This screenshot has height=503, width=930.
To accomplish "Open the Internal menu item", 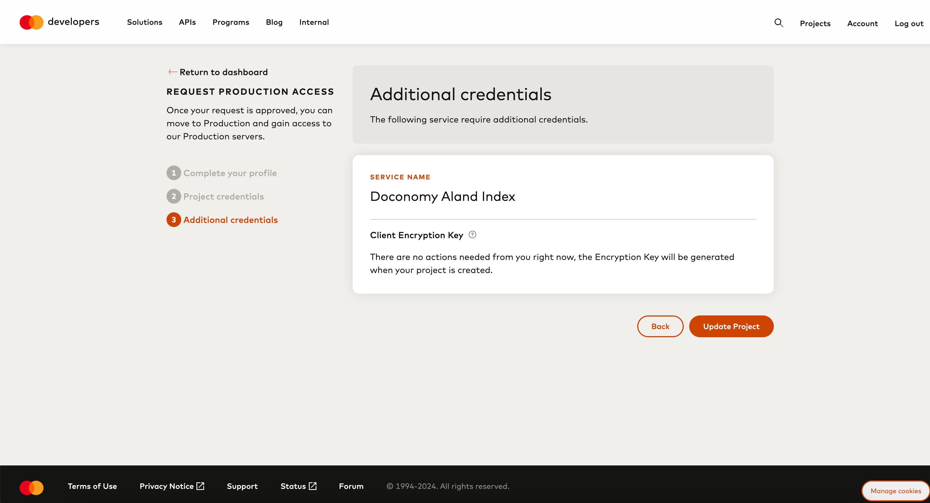I will [314, 22].
